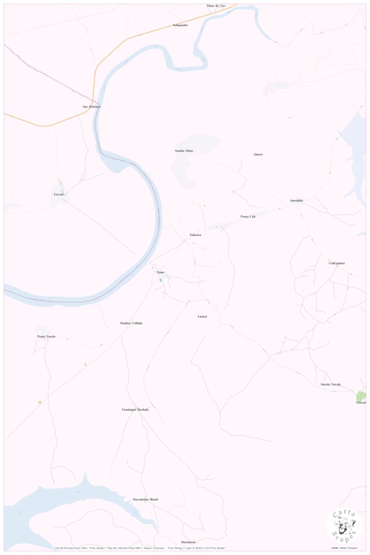Screen dimensions: 370x555
Task: Click the grey area beside Samba Silate
Action: pos(193,160)
